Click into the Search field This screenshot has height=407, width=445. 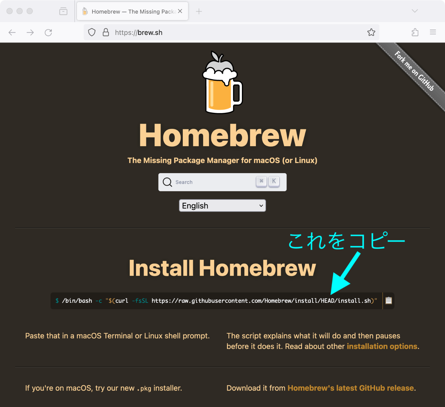click(222, 182)
